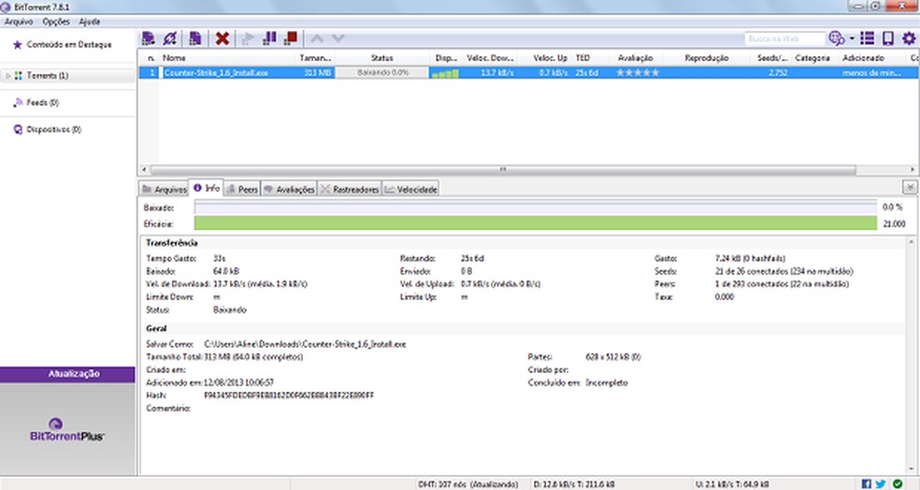Viewport: 920px width, 490px height.
Task: Click the Create New Torrent icon
Action: [194, 38]
